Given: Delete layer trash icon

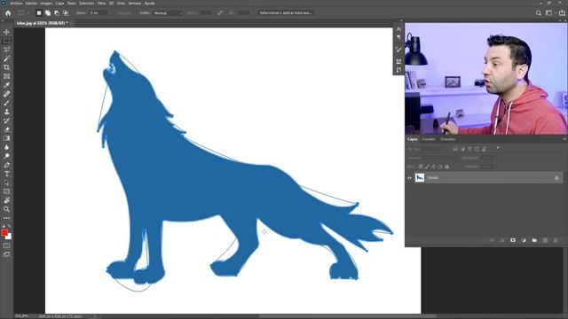Looking at the screenshot, I should pyautogui.click(x=556, y=240).
